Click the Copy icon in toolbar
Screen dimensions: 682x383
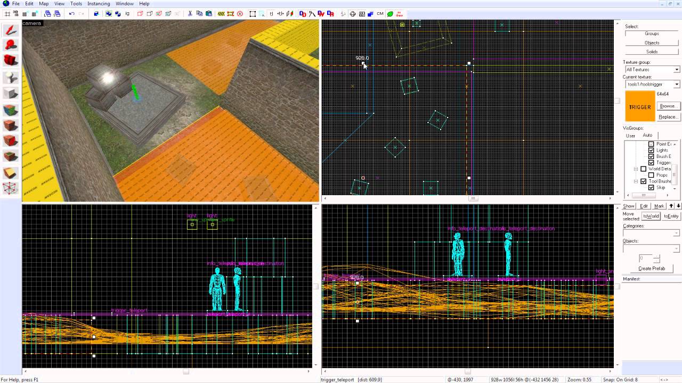(x=199, y=14)
